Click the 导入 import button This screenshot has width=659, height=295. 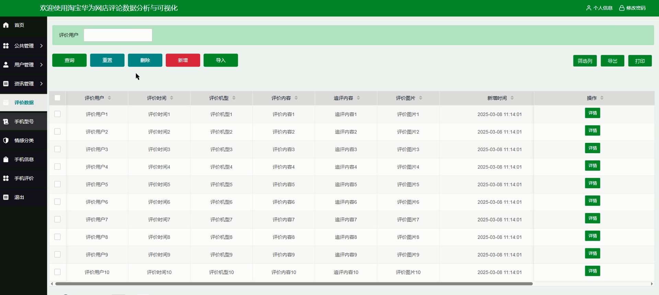coord(221,60)
